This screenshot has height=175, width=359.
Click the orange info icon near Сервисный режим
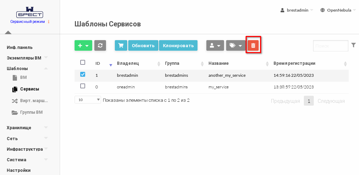point(49,22)
